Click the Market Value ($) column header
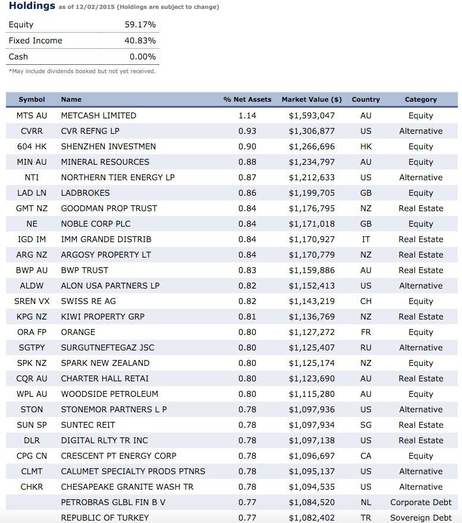Viewport: 462px width, 523px height. pyautogui.click(x=312, y=99)
